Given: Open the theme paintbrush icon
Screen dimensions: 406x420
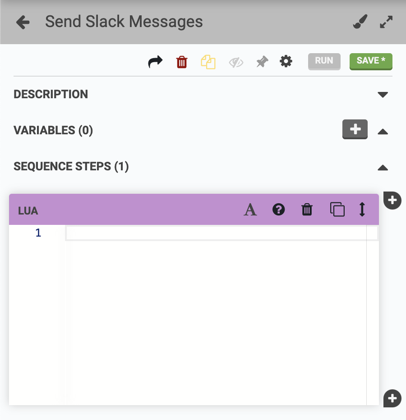Looking at the screenshot, I should click(x=360, y=21).
